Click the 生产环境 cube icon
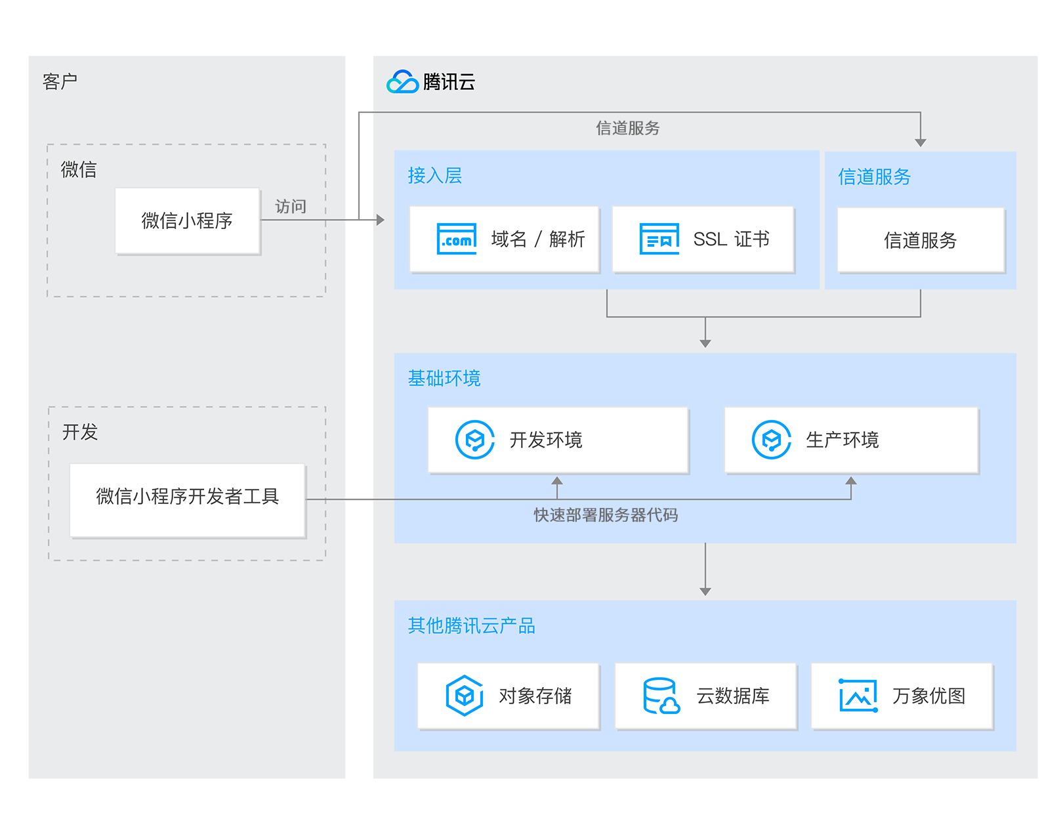Viewport: 1063px width, 840px height. pos(772,440)
